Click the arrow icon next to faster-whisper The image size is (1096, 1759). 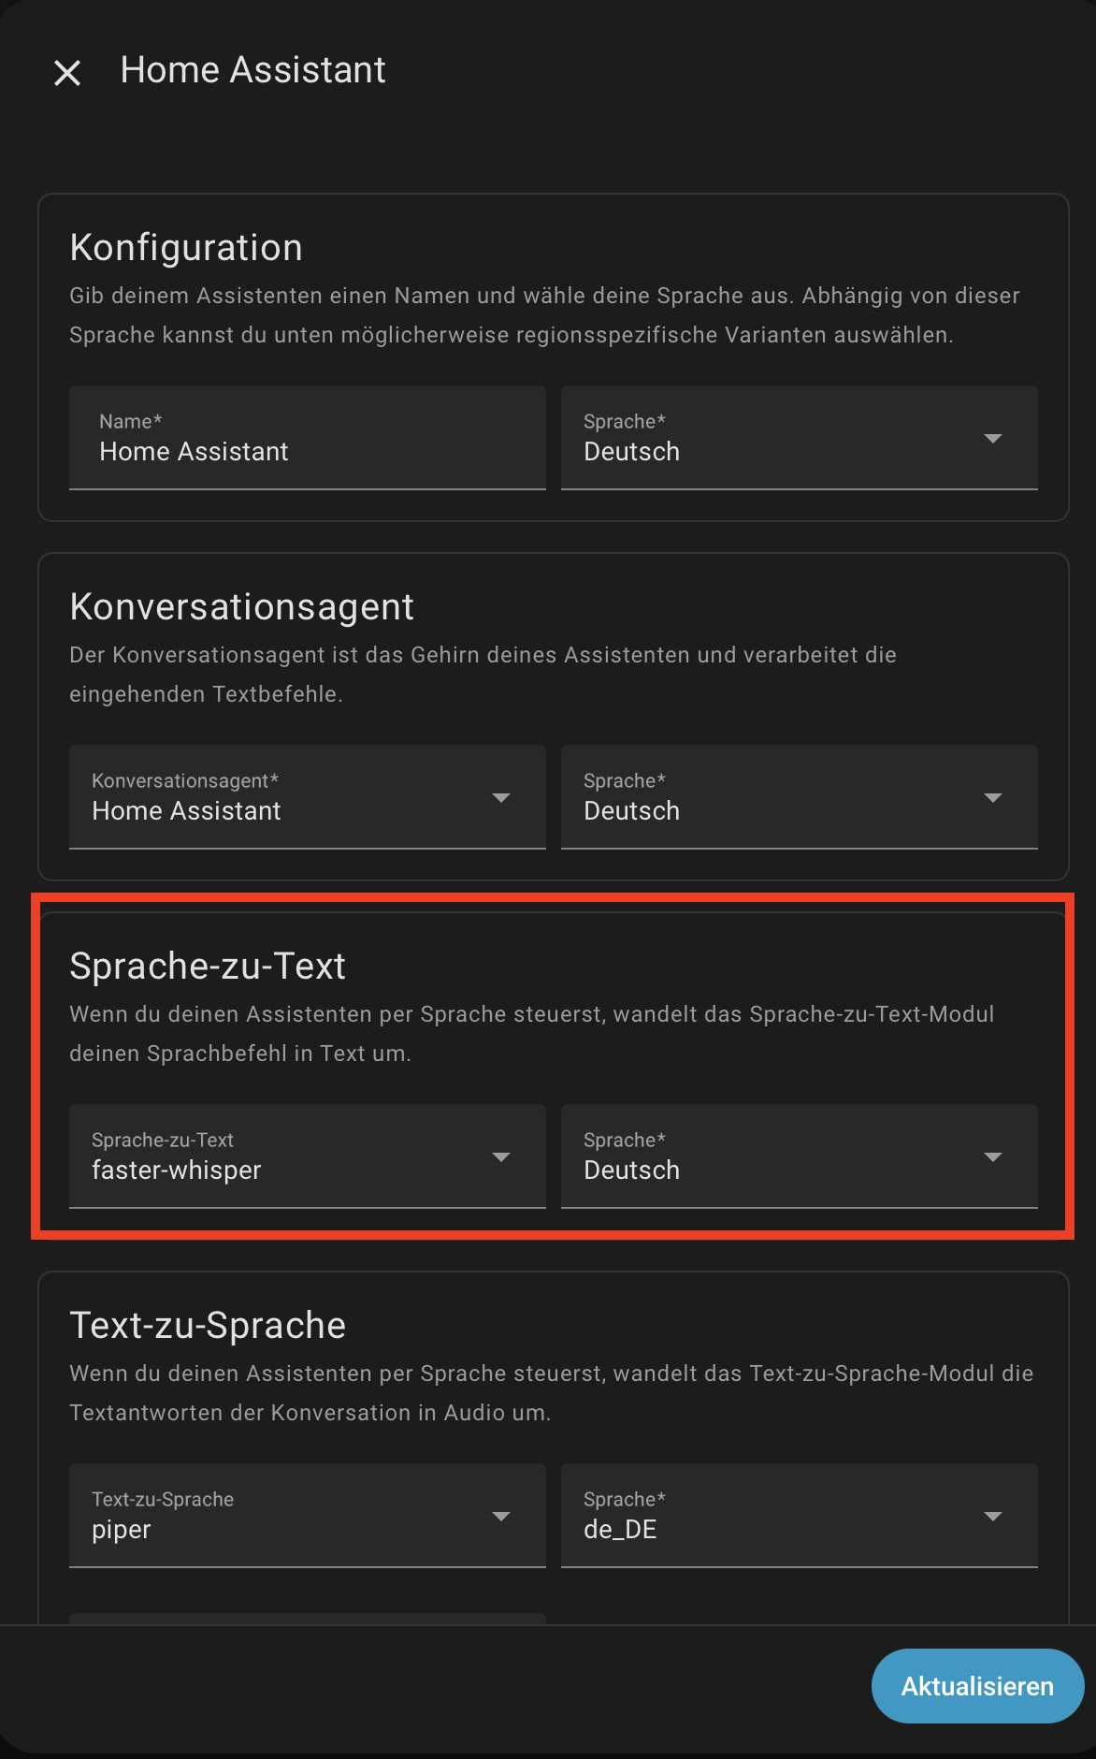501,1157
